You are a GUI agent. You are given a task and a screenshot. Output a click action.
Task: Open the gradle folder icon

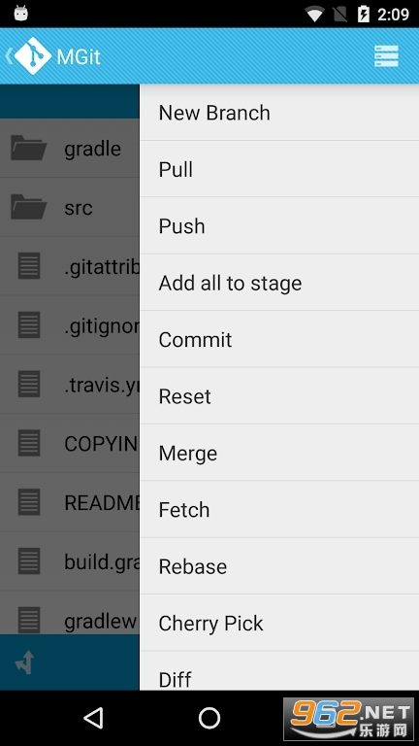[x=28, y=148]
